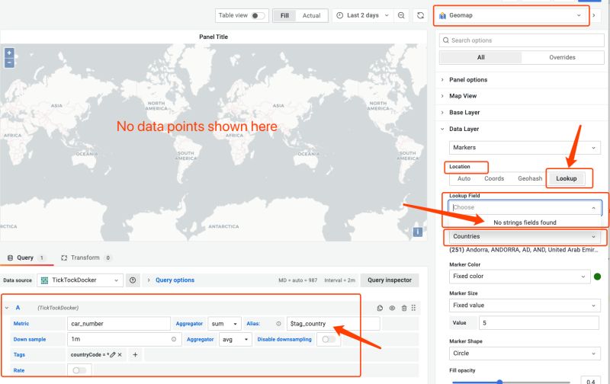Click the Panel Title header
This screenshot has width=610, height=384.
(213, 37)
